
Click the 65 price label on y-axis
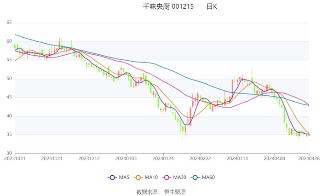coord(9,22)
